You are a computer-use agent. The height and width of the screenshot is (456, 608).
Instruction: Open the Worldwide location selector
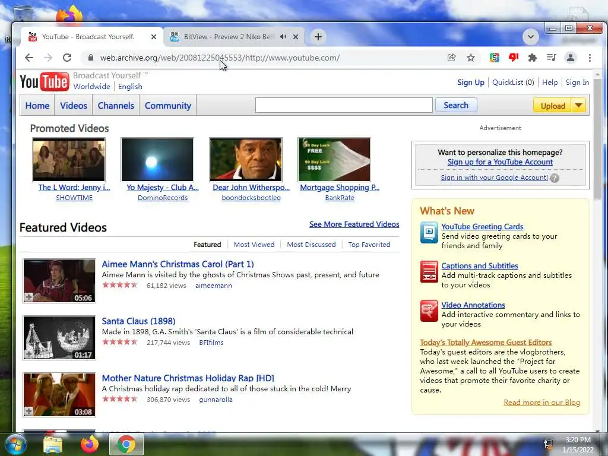(92, 87)
